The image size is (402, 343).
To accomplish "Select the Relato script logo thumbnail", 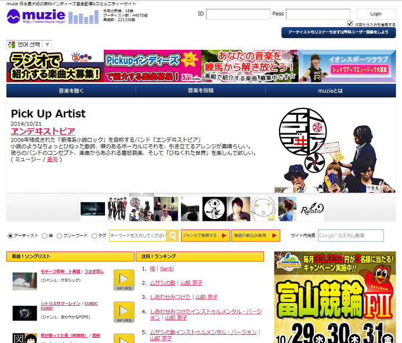I will coord(312,210).
